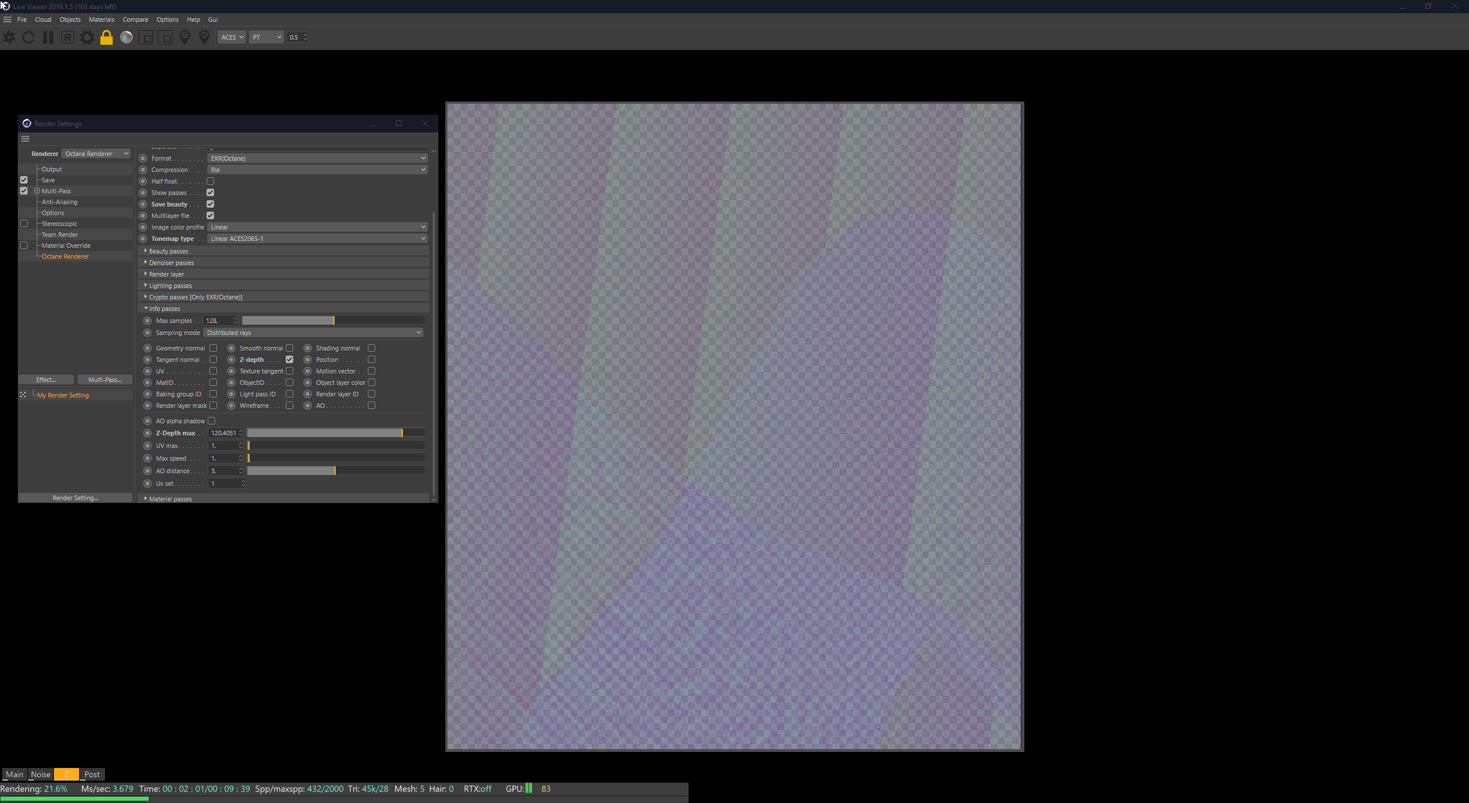Open settings via the toolbar gear icon

(x=87, y=37)
